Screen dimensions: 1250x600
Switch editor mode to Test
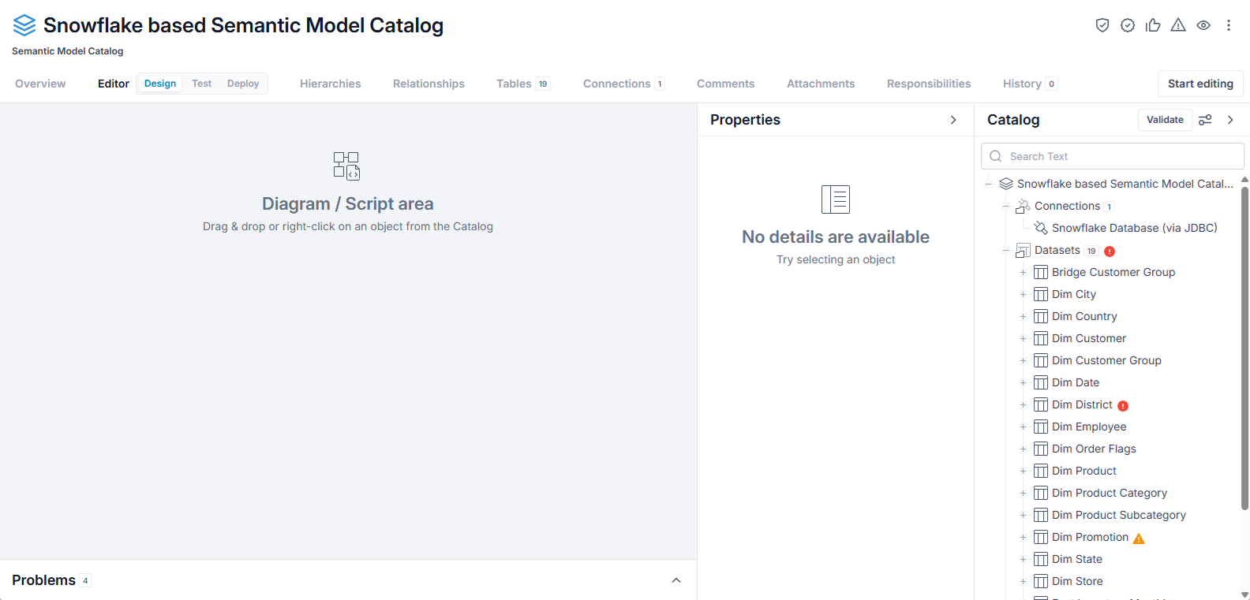[x=201, y=84]
